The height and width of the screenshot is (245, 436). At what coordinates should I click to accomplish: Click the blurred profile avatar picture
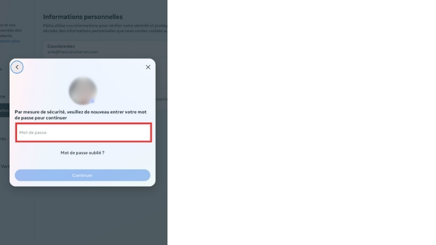click(x=82, y=91)
